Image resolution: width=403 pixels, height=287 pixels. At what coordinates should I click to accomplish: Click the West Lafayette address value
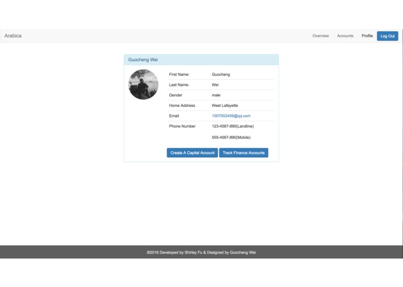coord(225,106)
